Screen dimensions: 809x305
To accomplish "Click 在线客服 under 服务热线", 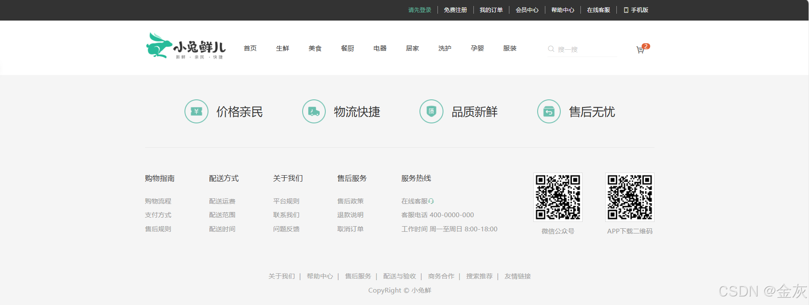I will 414,201.
